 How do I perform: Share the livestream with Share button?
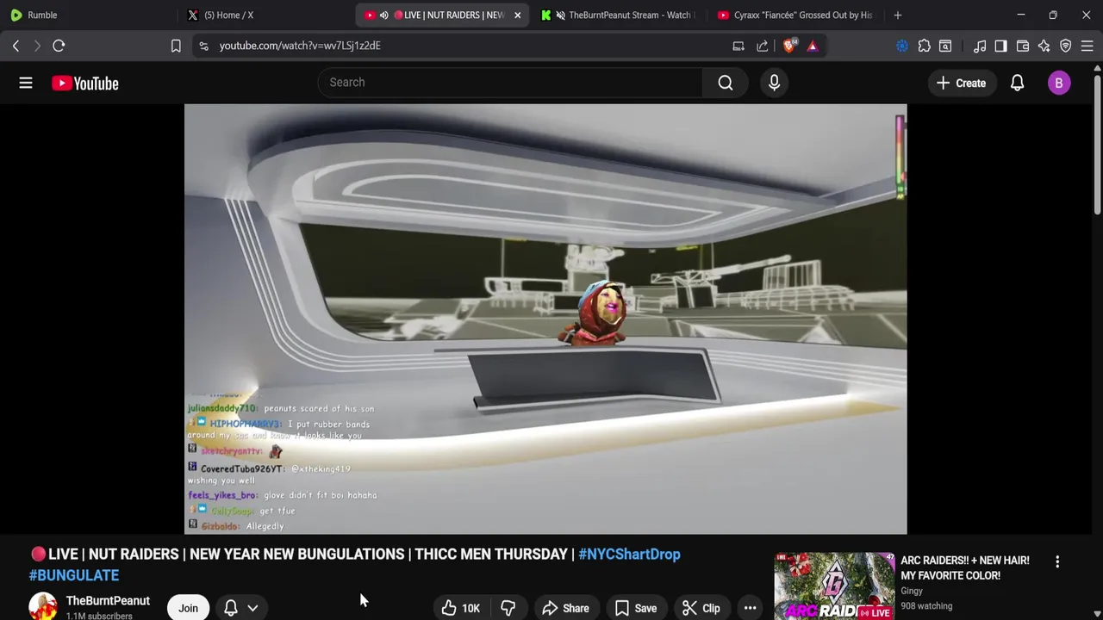pos(565,608)
